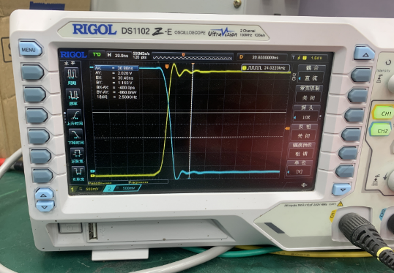
Task: Toggle the 幅度档位 coarse/fine option
Action: point(302,150)
